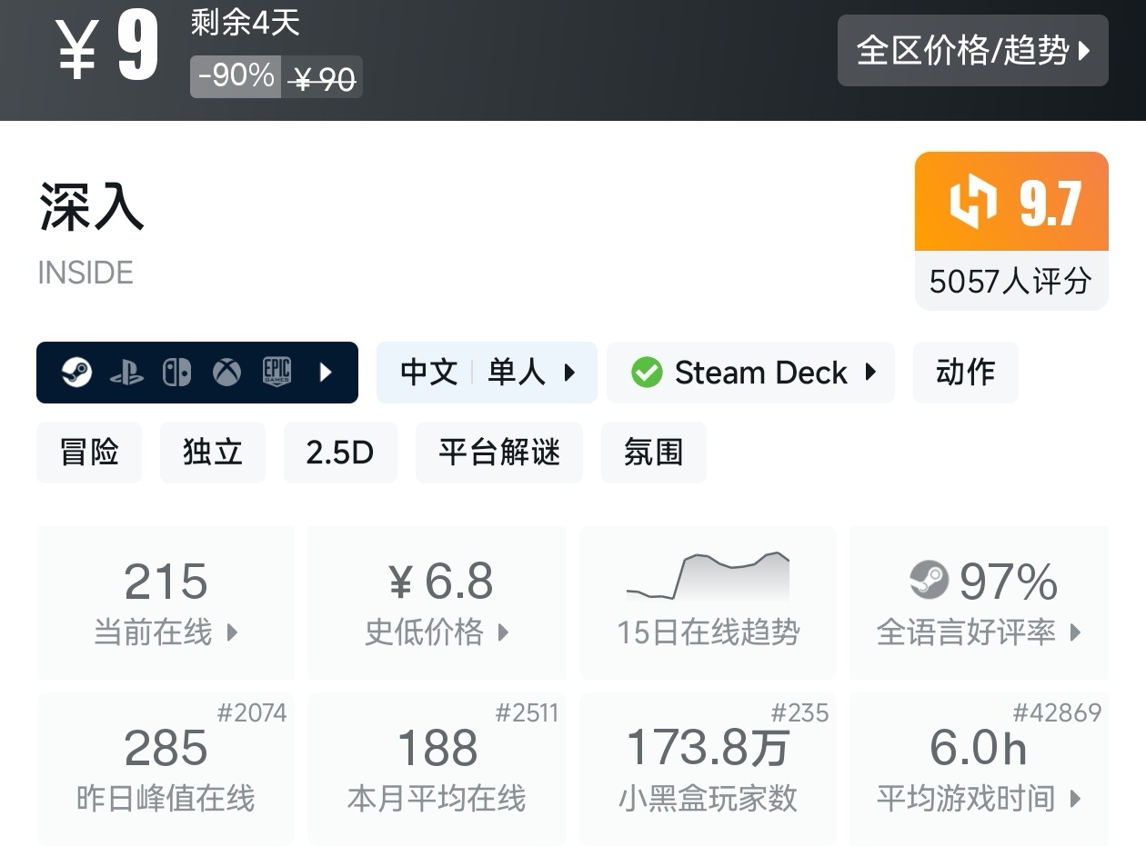This screenshot has height=866, width=1146.
Task: Open 平均游戏时间 details
Action: click(x=978, y=769)
